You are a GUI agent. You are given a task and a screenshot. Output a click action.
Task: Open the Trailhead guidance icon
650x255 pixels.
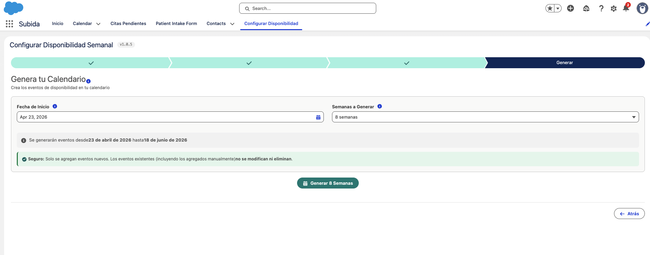click(586, 8)
